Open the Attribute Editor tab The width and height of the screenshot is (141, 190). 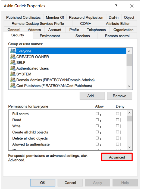pyautogui.click(x=118, y=24)
